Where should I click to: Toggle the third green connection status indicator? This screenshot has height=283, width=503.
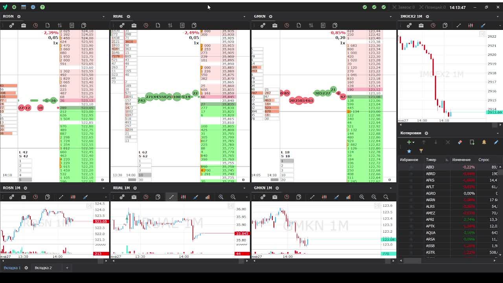[384, 7]
